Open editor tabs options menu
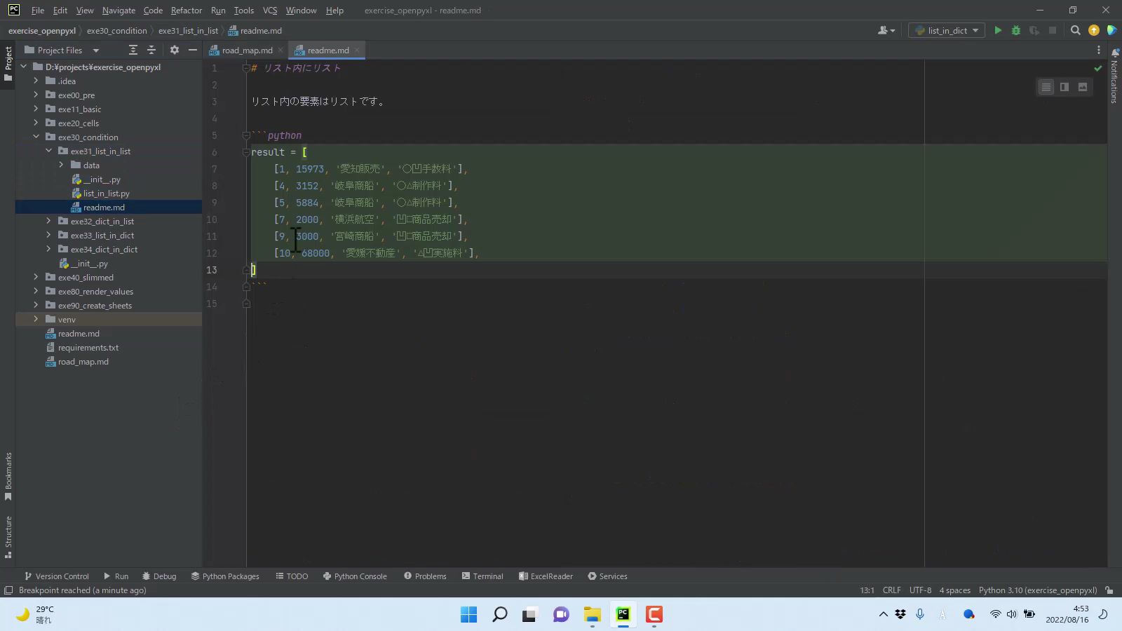The image size is (1122, 631). (x=1098, y=50)
